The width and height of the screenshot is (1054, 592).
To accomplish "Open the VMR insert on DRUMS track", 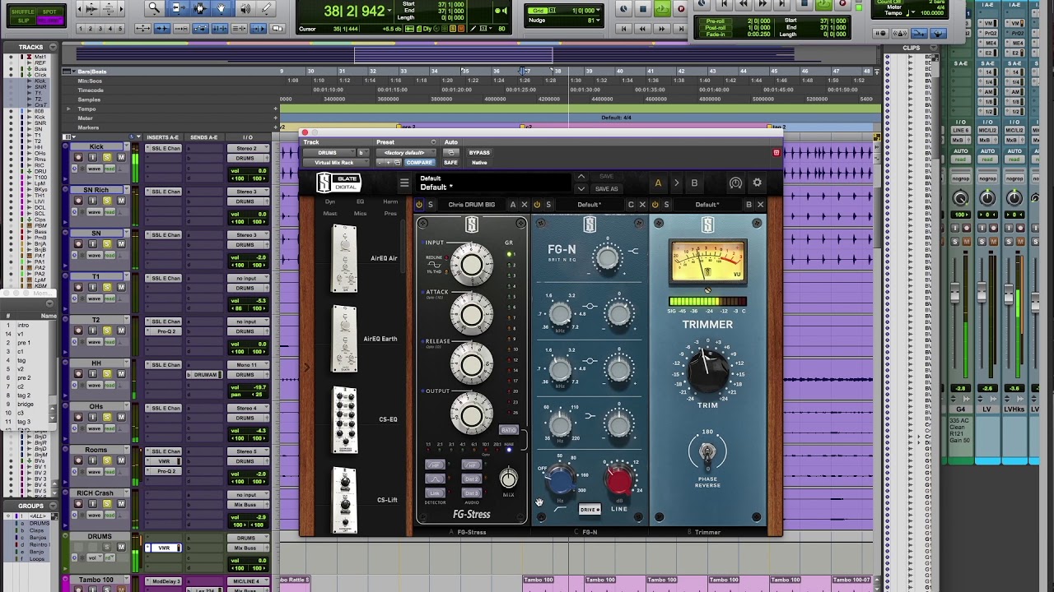I will (164, 548).
